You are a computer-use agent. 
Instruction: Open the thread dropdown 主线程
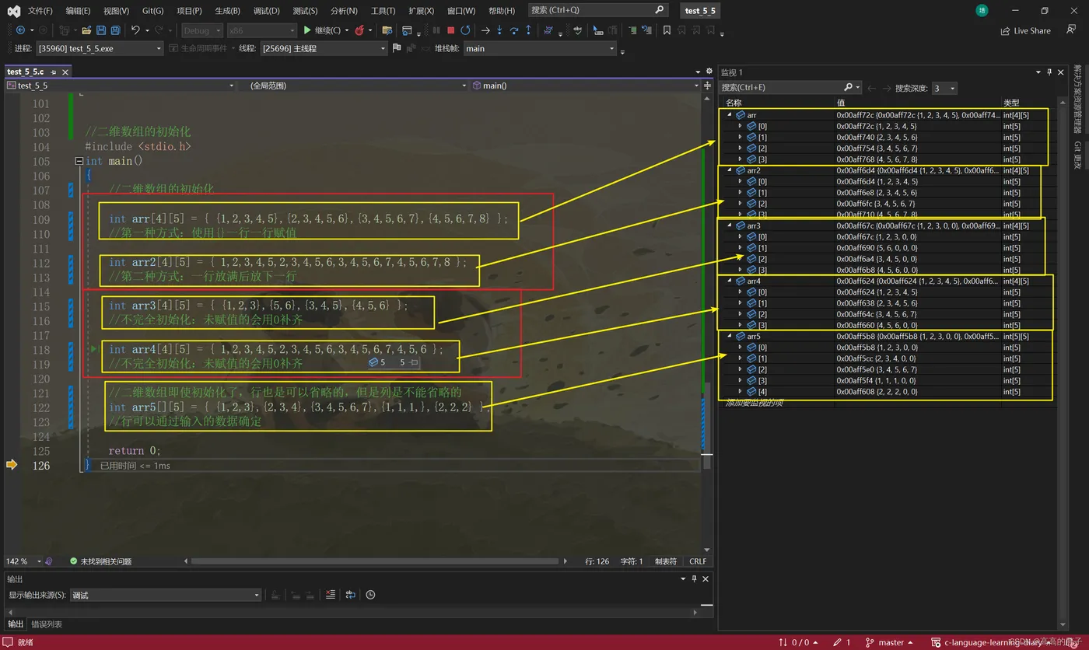(323, 48)
